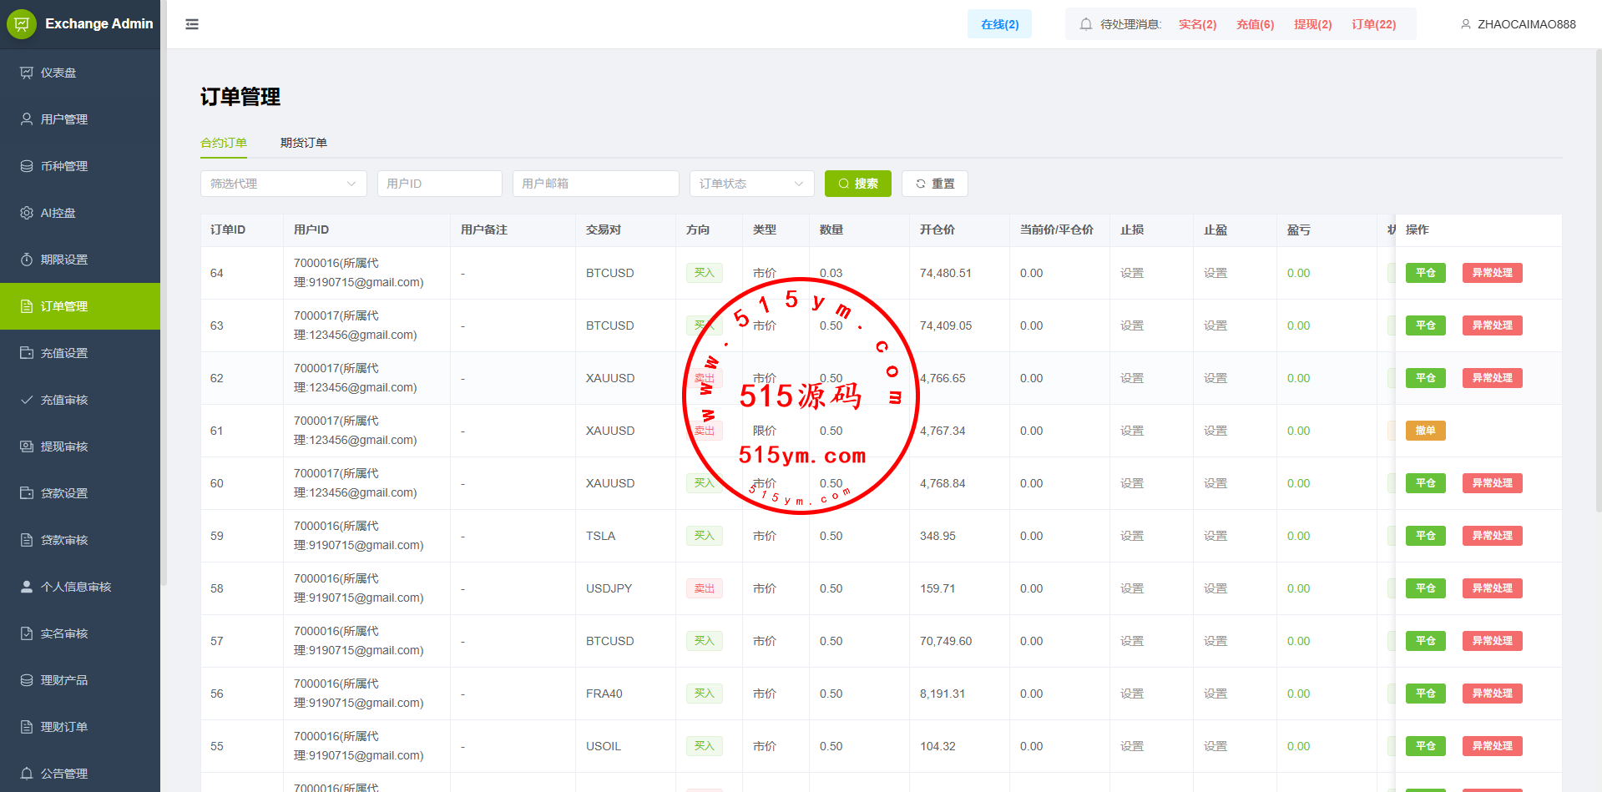
Task: Click 平仓 button for order 64
Action: 1425,273
